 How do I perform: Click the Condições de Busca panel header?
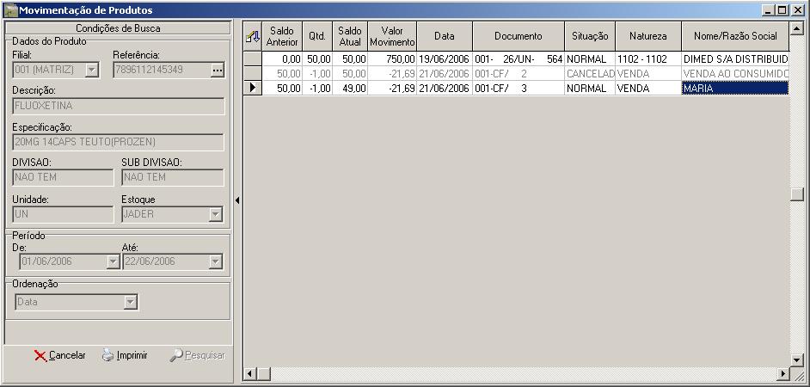click(x=118, y=28)
